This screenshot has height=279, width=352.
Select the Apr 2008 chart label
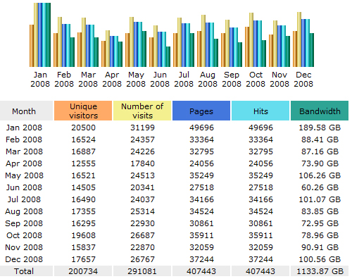(x=112, y=80)
